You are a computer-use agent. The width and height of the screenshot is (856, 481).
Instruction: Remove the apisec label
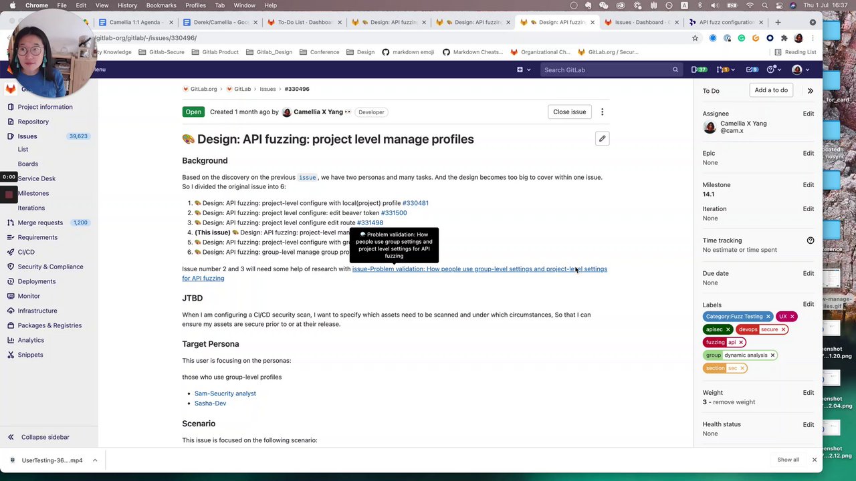[728, 329]
